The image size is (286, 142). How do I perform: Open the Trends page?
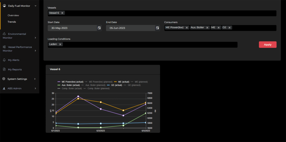[12, 22]
